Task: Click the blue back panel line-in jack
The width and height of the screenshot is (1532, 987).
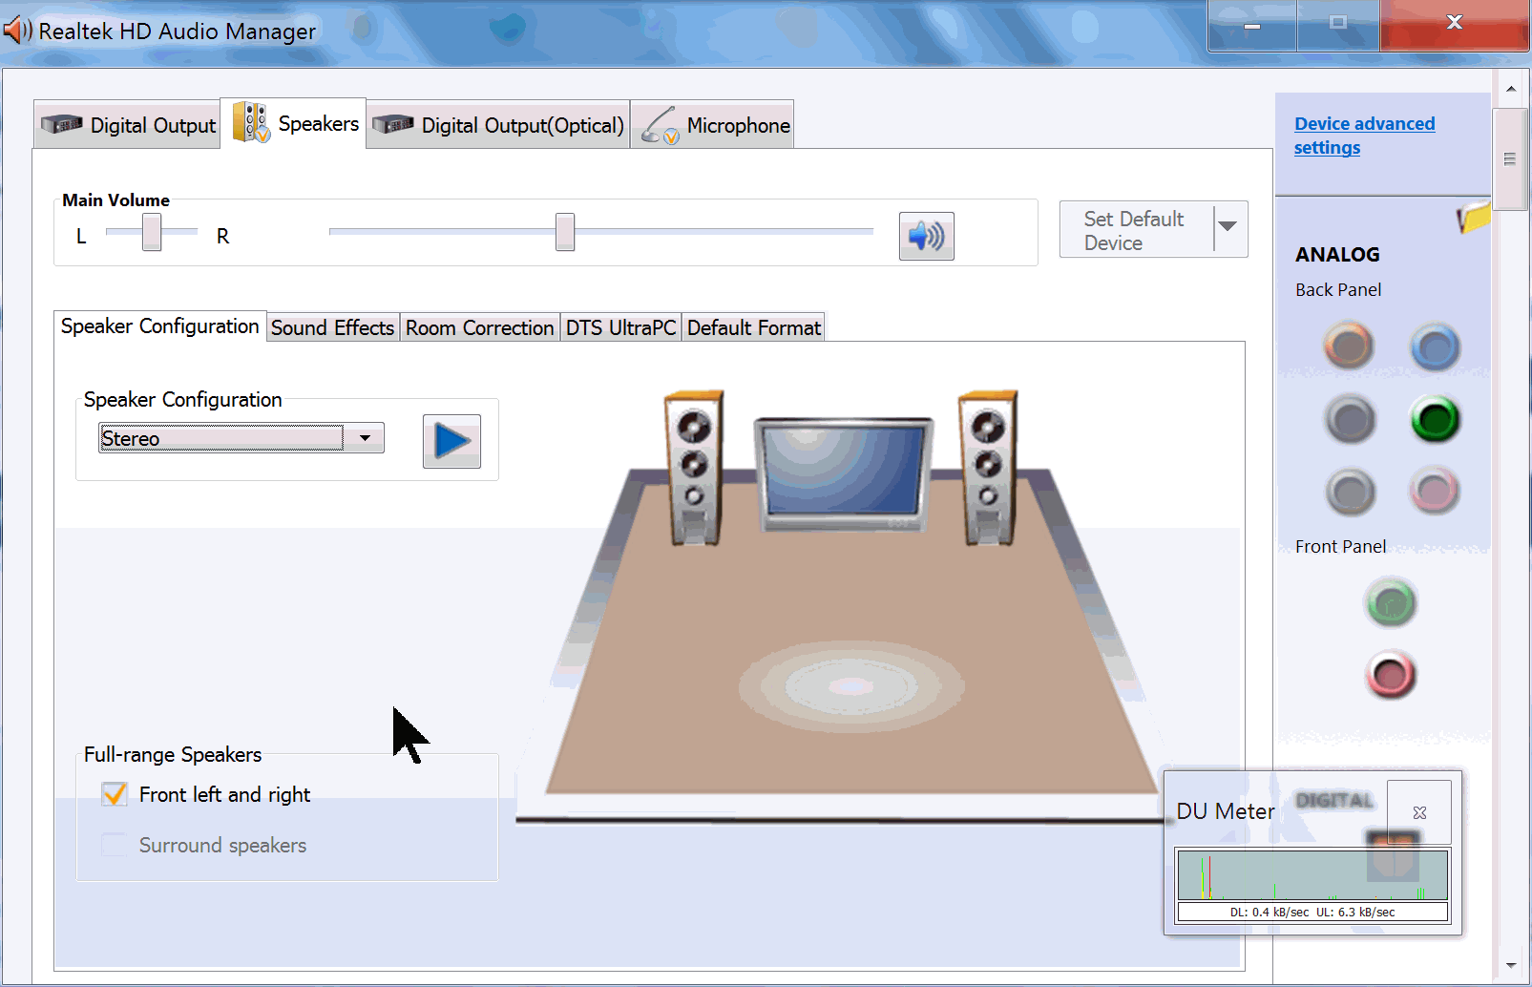Action: coord(1435,346)
